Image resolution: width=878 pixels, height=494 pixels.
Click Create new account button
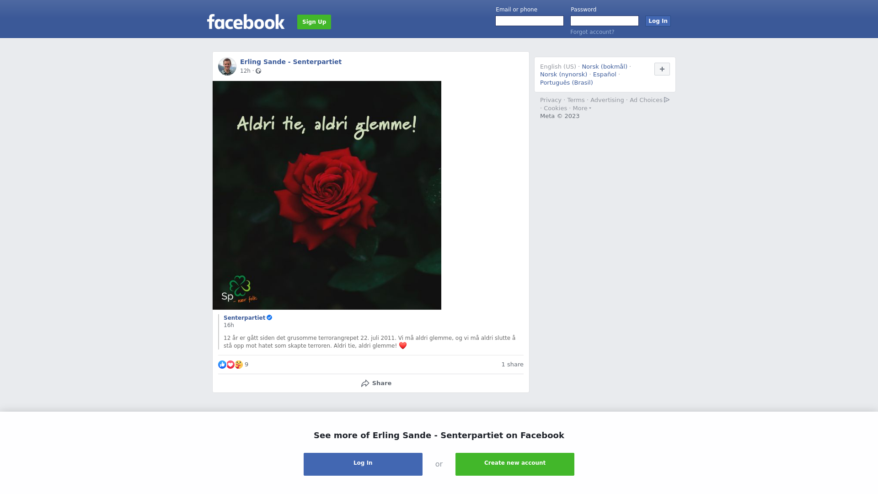515,464
